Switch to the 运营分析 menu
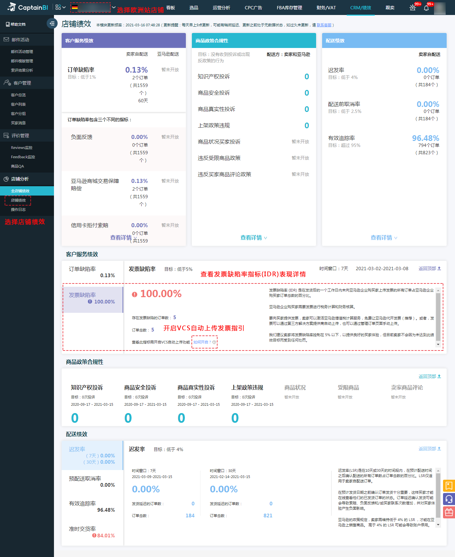The height and width of the screenshot is (557, 455). (x=221, y=8)
